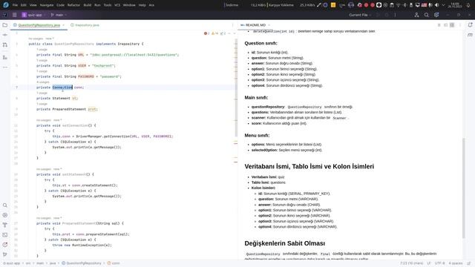475x267 pixels.
Task: Click the system volume tray icon
Action: 436,5
